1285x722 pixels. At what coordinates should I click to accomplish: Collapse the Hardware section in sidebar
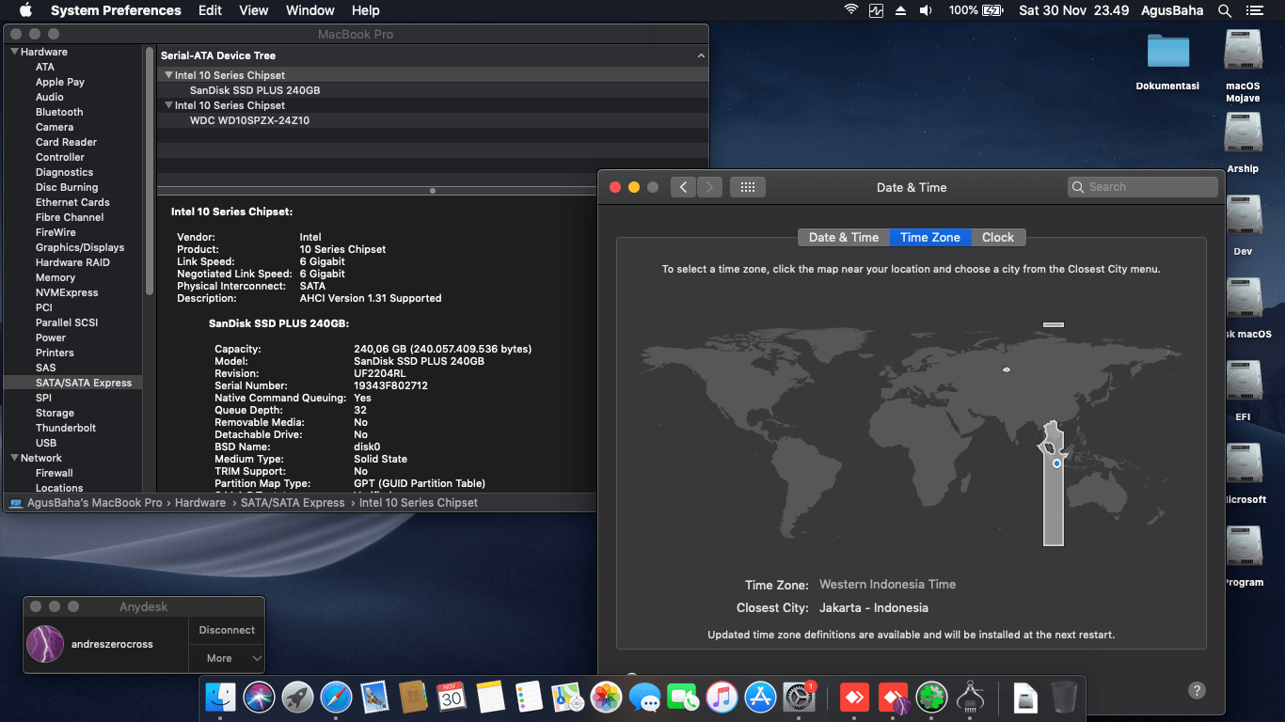(x=15, y=52)
